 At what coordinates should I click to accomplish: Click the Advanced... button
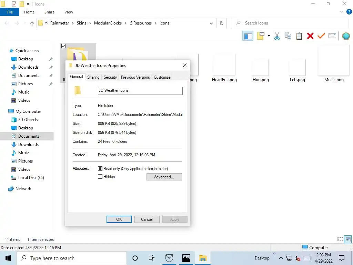[164, 177]
